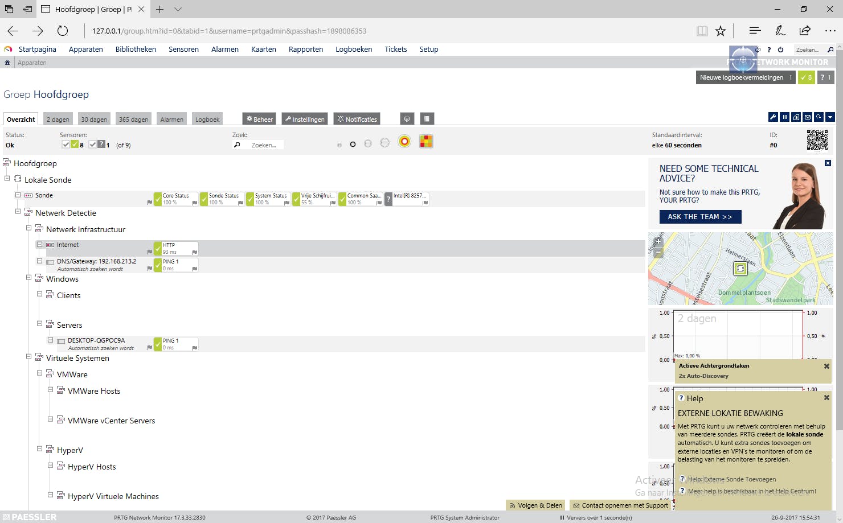Click Nieuwe logboekvermeldingen notification
This screenshot has height=523, width=843.
[746, 77]
